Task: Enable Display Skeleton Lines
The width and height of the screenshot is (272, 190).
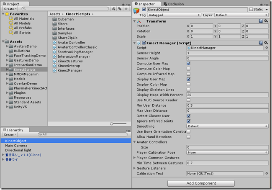Action: coord(188,90)
